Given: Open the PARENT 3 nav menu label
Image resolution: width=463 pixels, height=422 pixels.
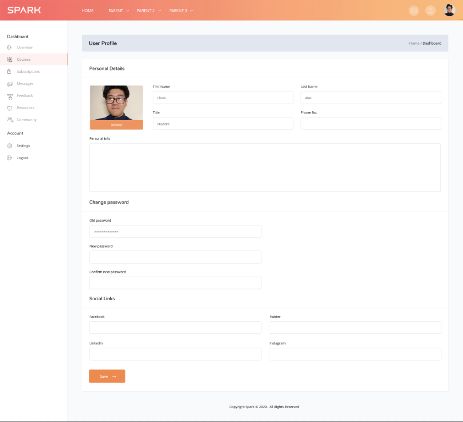Looking at the screenshot, I should pos(178,11).
